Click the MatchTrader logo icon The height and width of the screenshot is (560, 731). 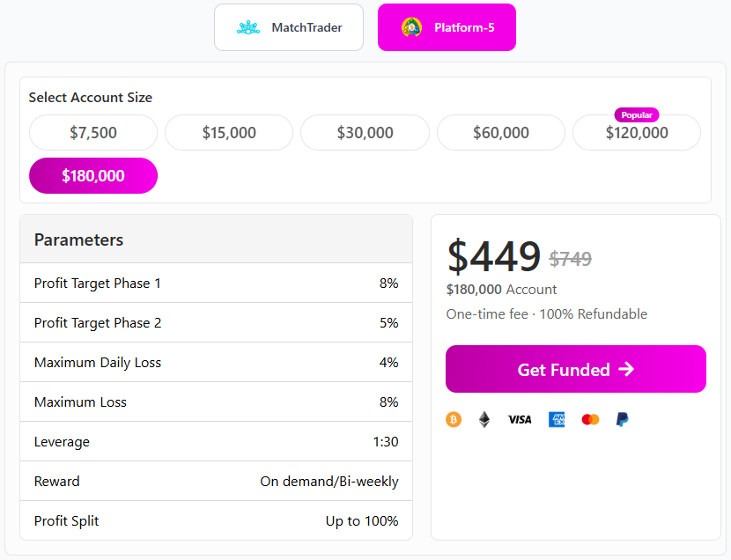[x=248, y=27]
